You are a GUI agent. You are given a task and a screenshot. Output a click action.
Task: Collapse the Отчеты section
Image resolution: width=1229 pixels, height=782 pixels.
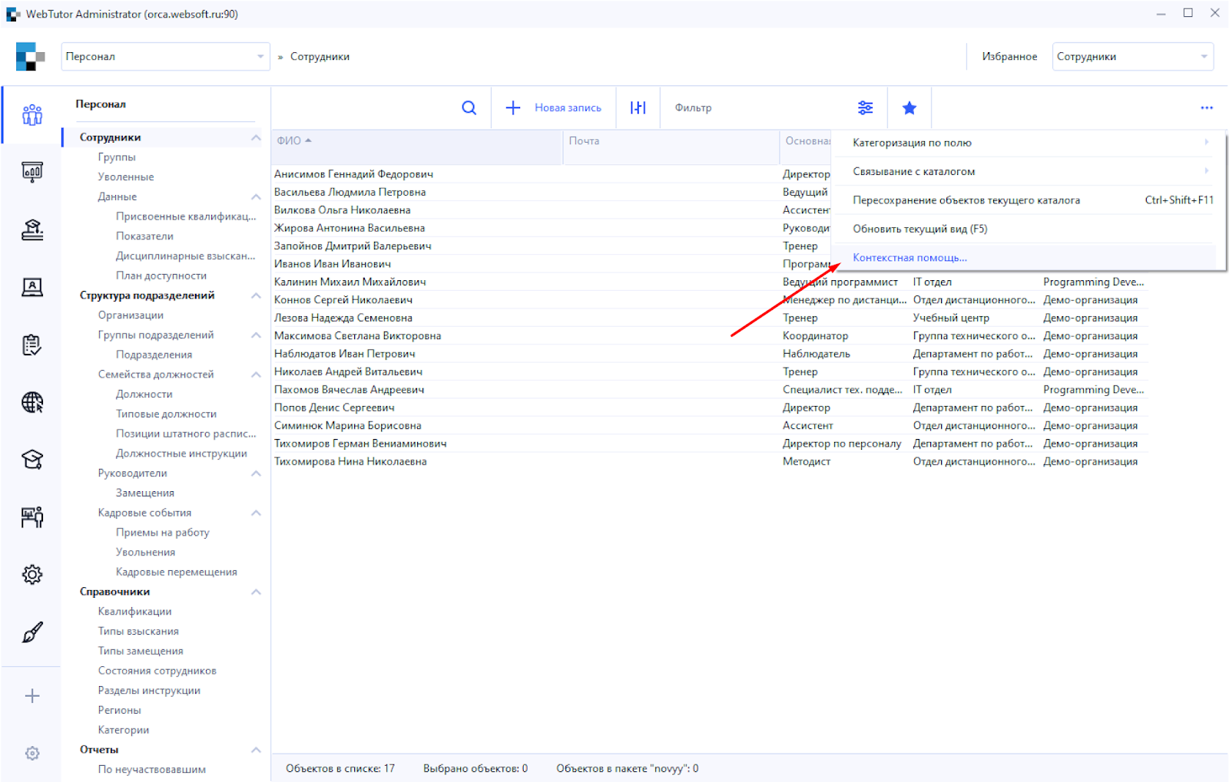click(256, 750)
